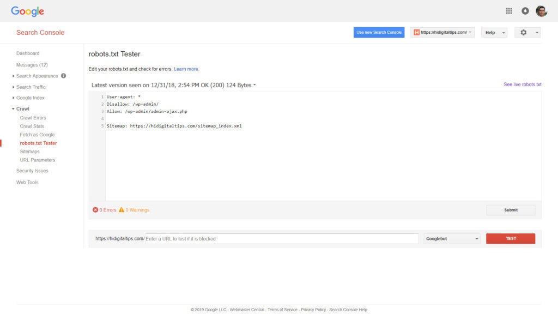
Task: Click the URL to test input field
Action: 282,239
